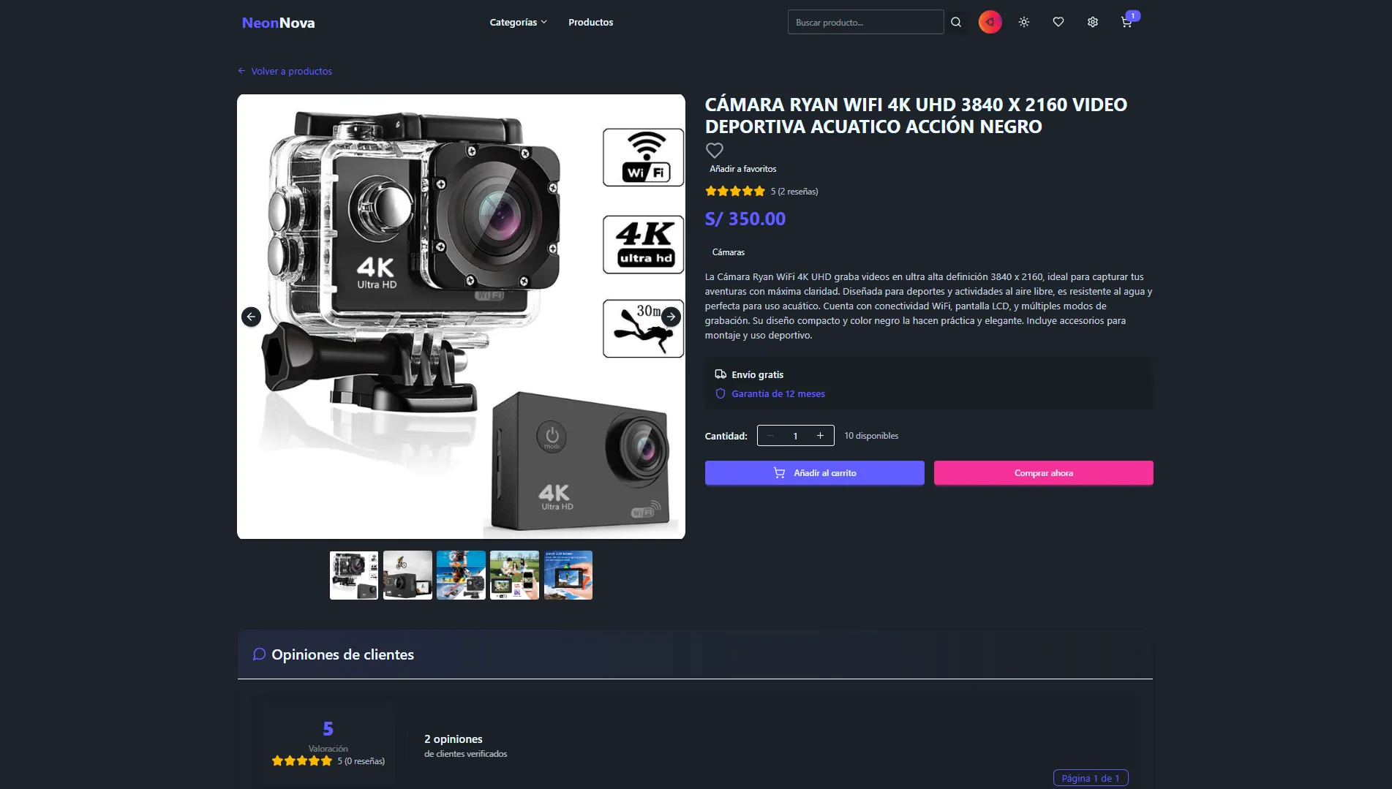
Task: Open the user profile avatar
Action: tap(990, 22)
